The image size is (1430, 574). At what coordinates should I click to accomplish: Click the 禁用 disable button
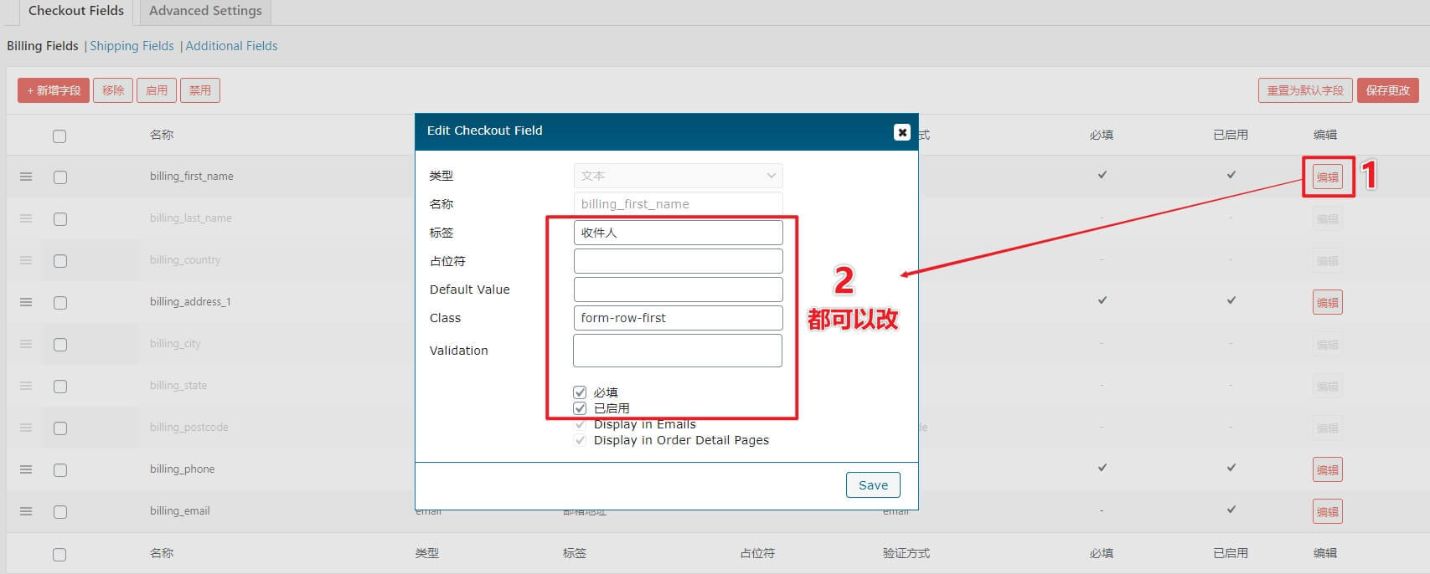tap(200, 90)
